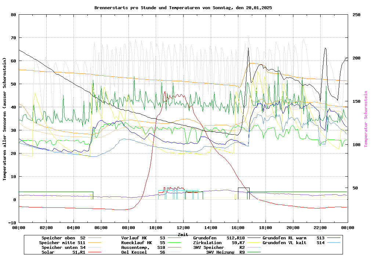Select the 3WV Heizung R9 legend entry
376x257 pixels.
point(225,252)
